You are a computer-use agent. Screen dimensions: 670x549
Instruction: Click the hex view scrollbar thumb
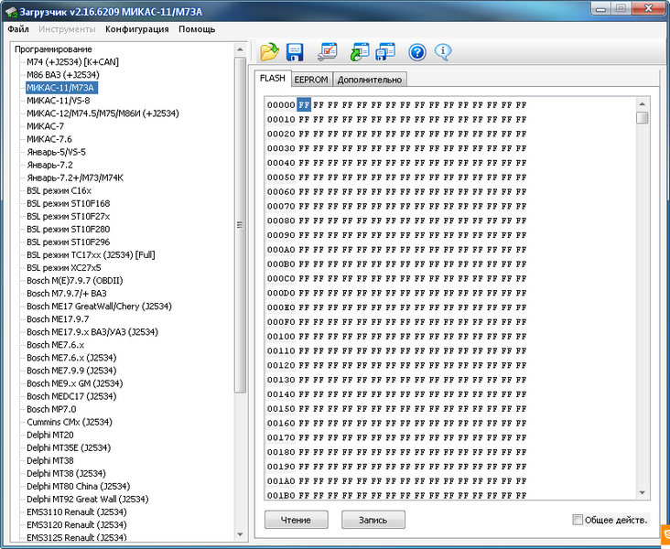643,117
